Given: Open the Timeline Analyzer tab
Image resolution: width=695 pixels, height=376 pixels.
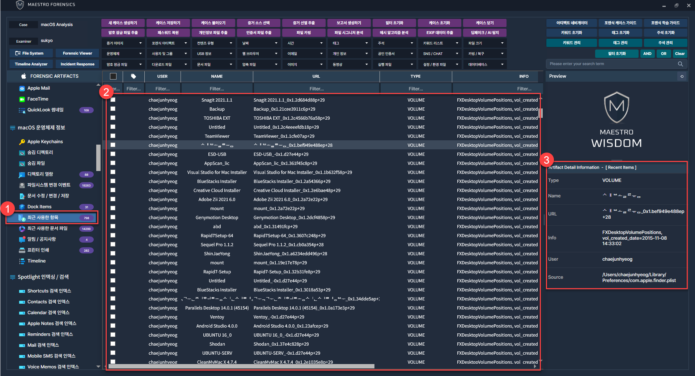Looking at the screenshot, I should click(31, 64).
